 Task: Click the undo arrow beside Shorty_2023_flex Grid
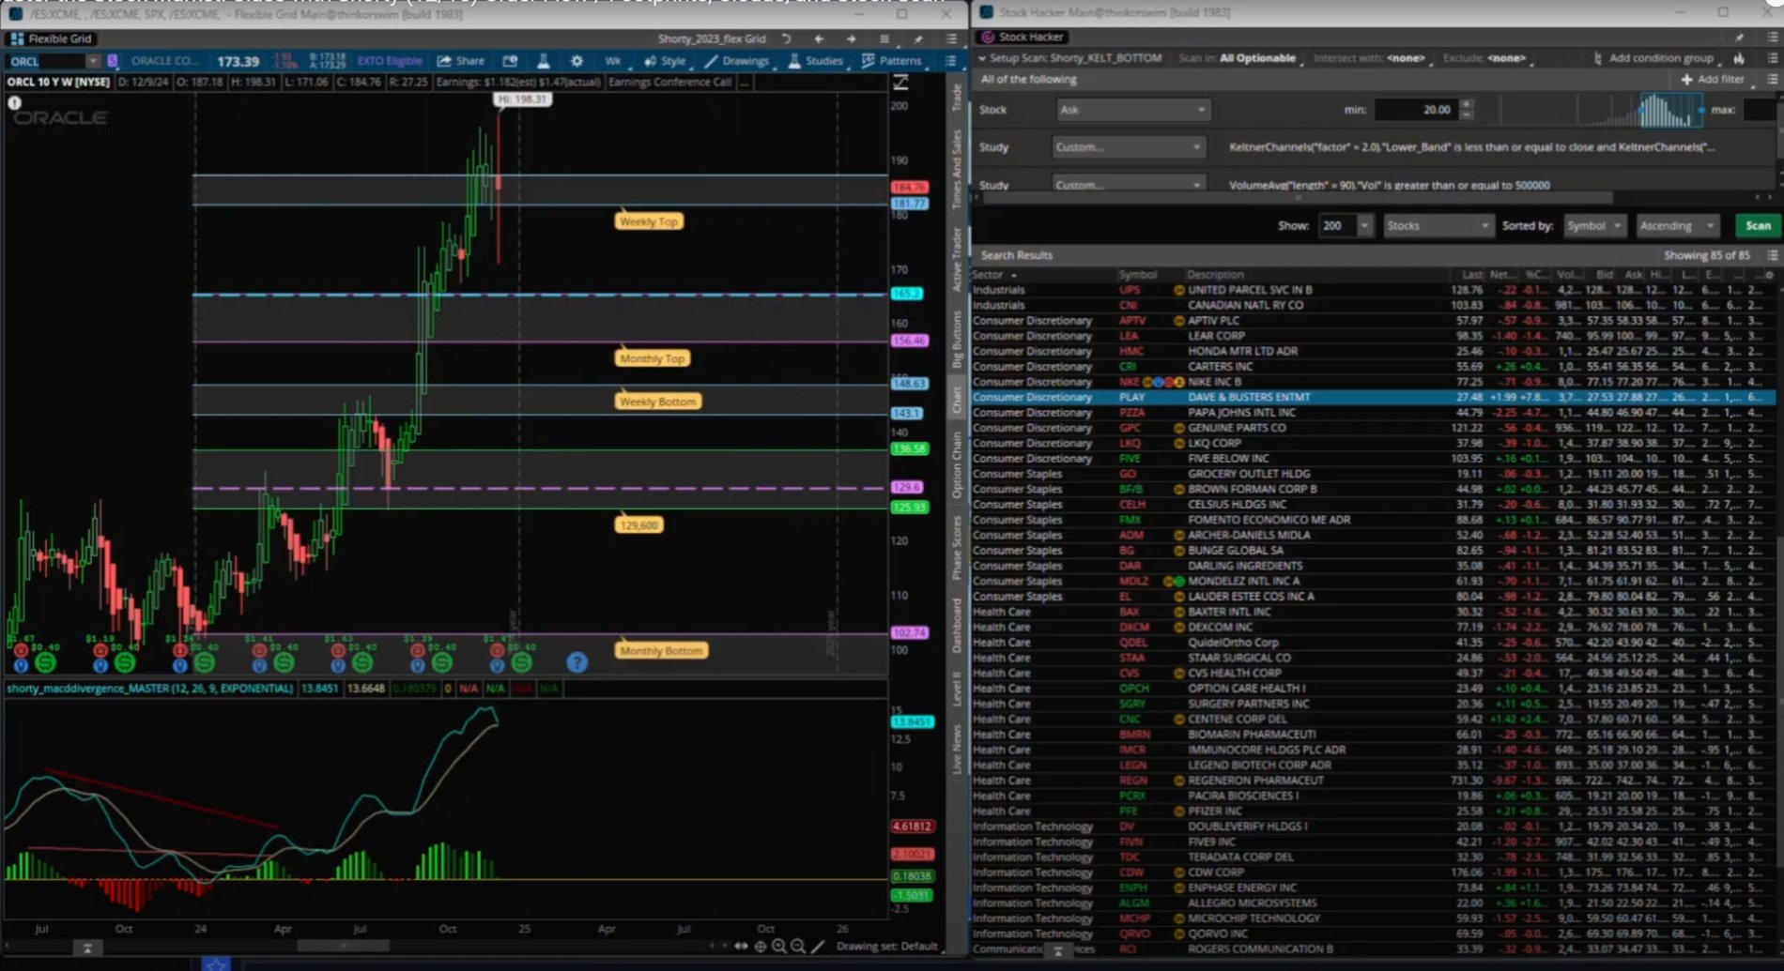coord(786,38)
